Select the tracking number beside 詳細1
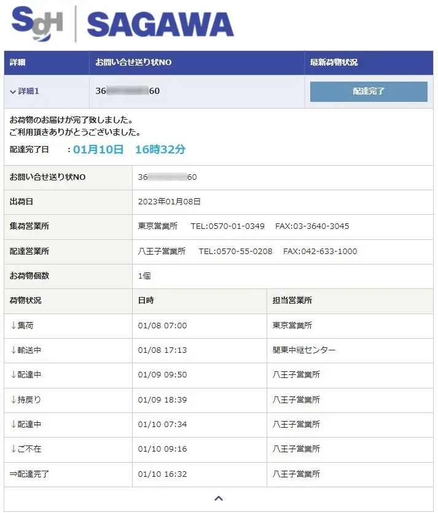 tap(128, 91)
